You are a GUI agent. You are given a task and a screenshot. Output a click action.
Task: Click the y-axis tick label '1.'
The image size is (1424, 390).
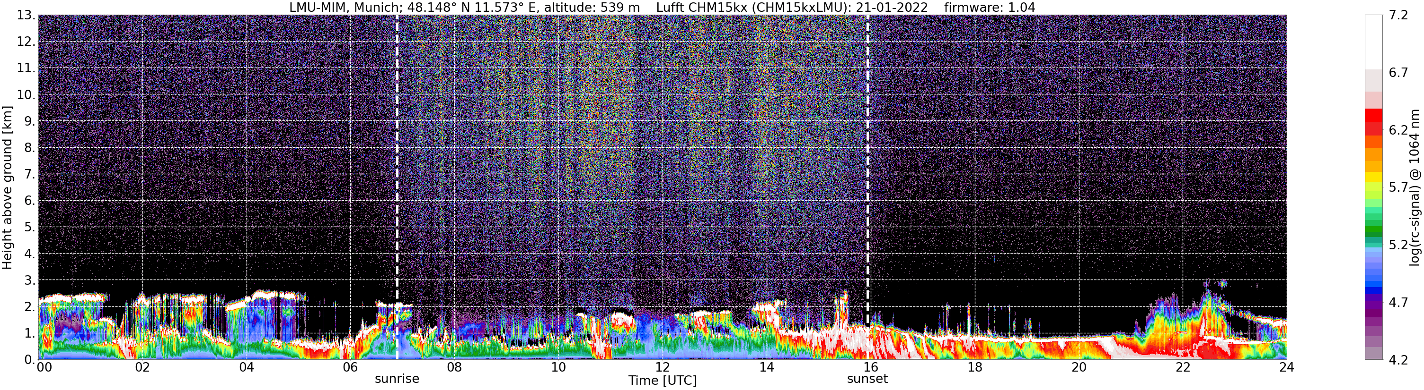30,333
